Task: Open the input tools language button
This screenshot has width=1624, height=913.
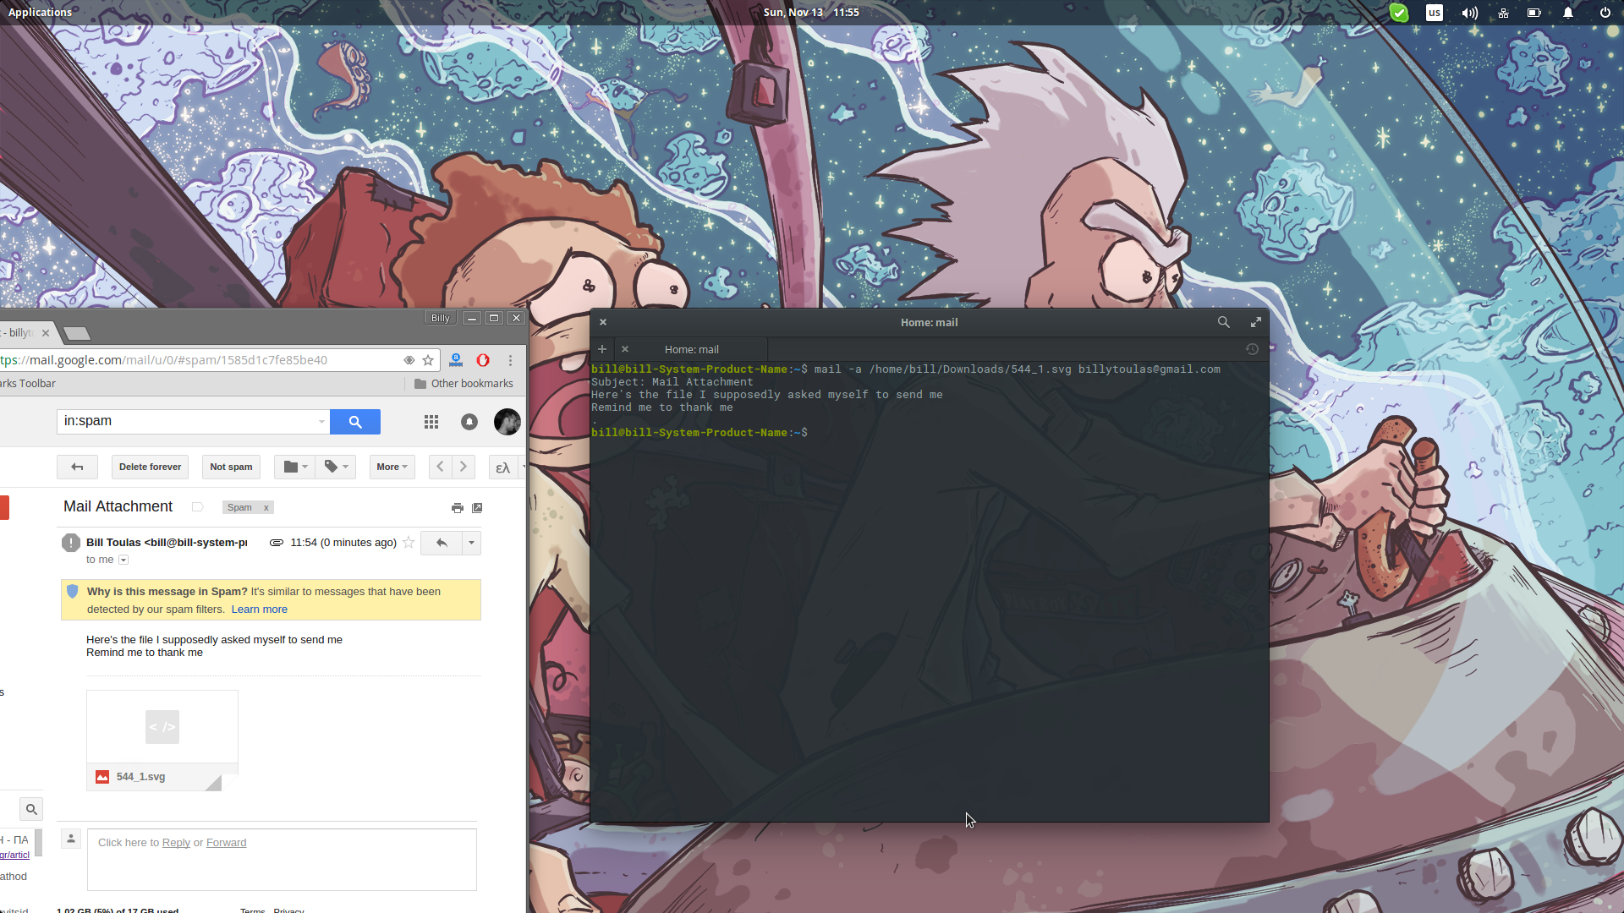Action: tap(503, 467)
